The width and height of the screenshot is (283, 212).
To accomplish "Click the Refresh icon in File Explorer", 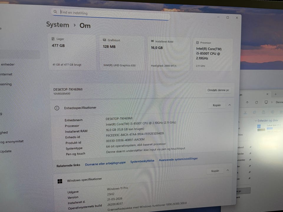I will [x=256, y=102].
